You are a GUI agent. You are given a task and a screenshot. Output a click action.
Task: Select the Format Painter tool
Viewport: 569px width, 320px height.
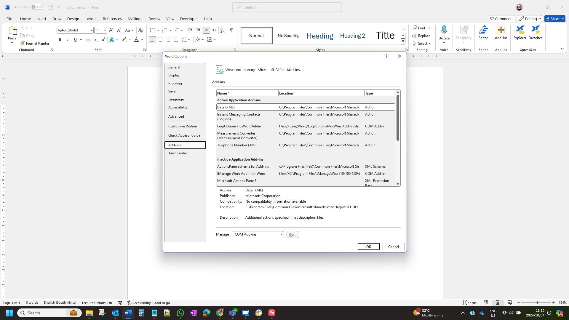pyautogui.click(x=35, y=43)
